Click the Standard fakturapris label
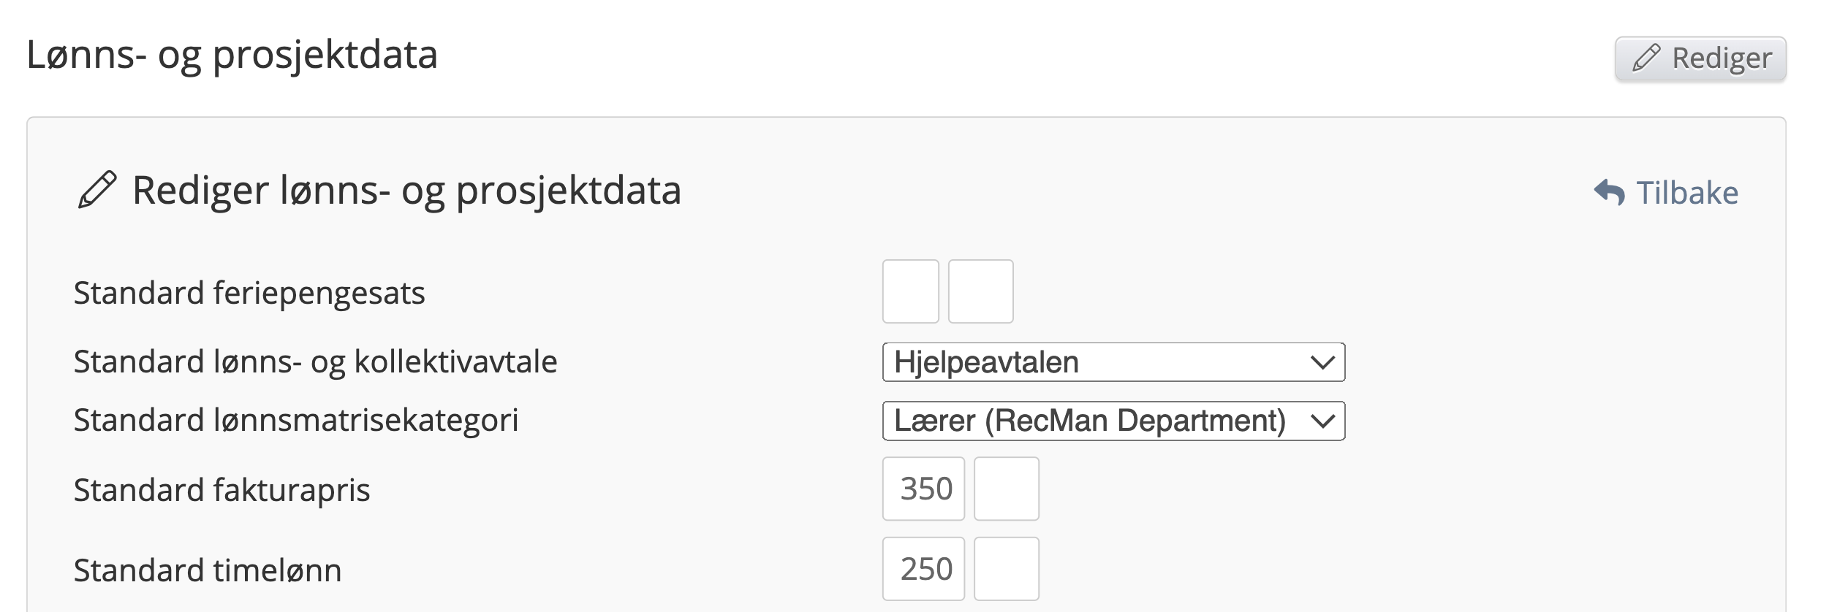Viewport: 1829px width, 612px height. click(221, 489)
